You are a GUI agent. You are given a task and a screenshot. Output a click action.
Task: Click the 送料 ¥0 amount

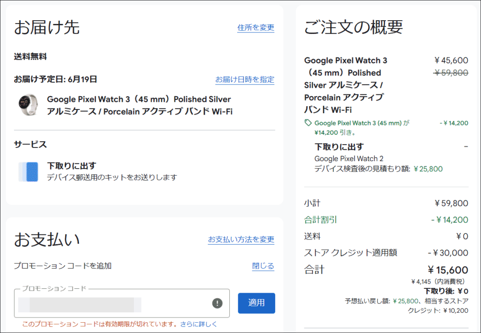point(462,236)
